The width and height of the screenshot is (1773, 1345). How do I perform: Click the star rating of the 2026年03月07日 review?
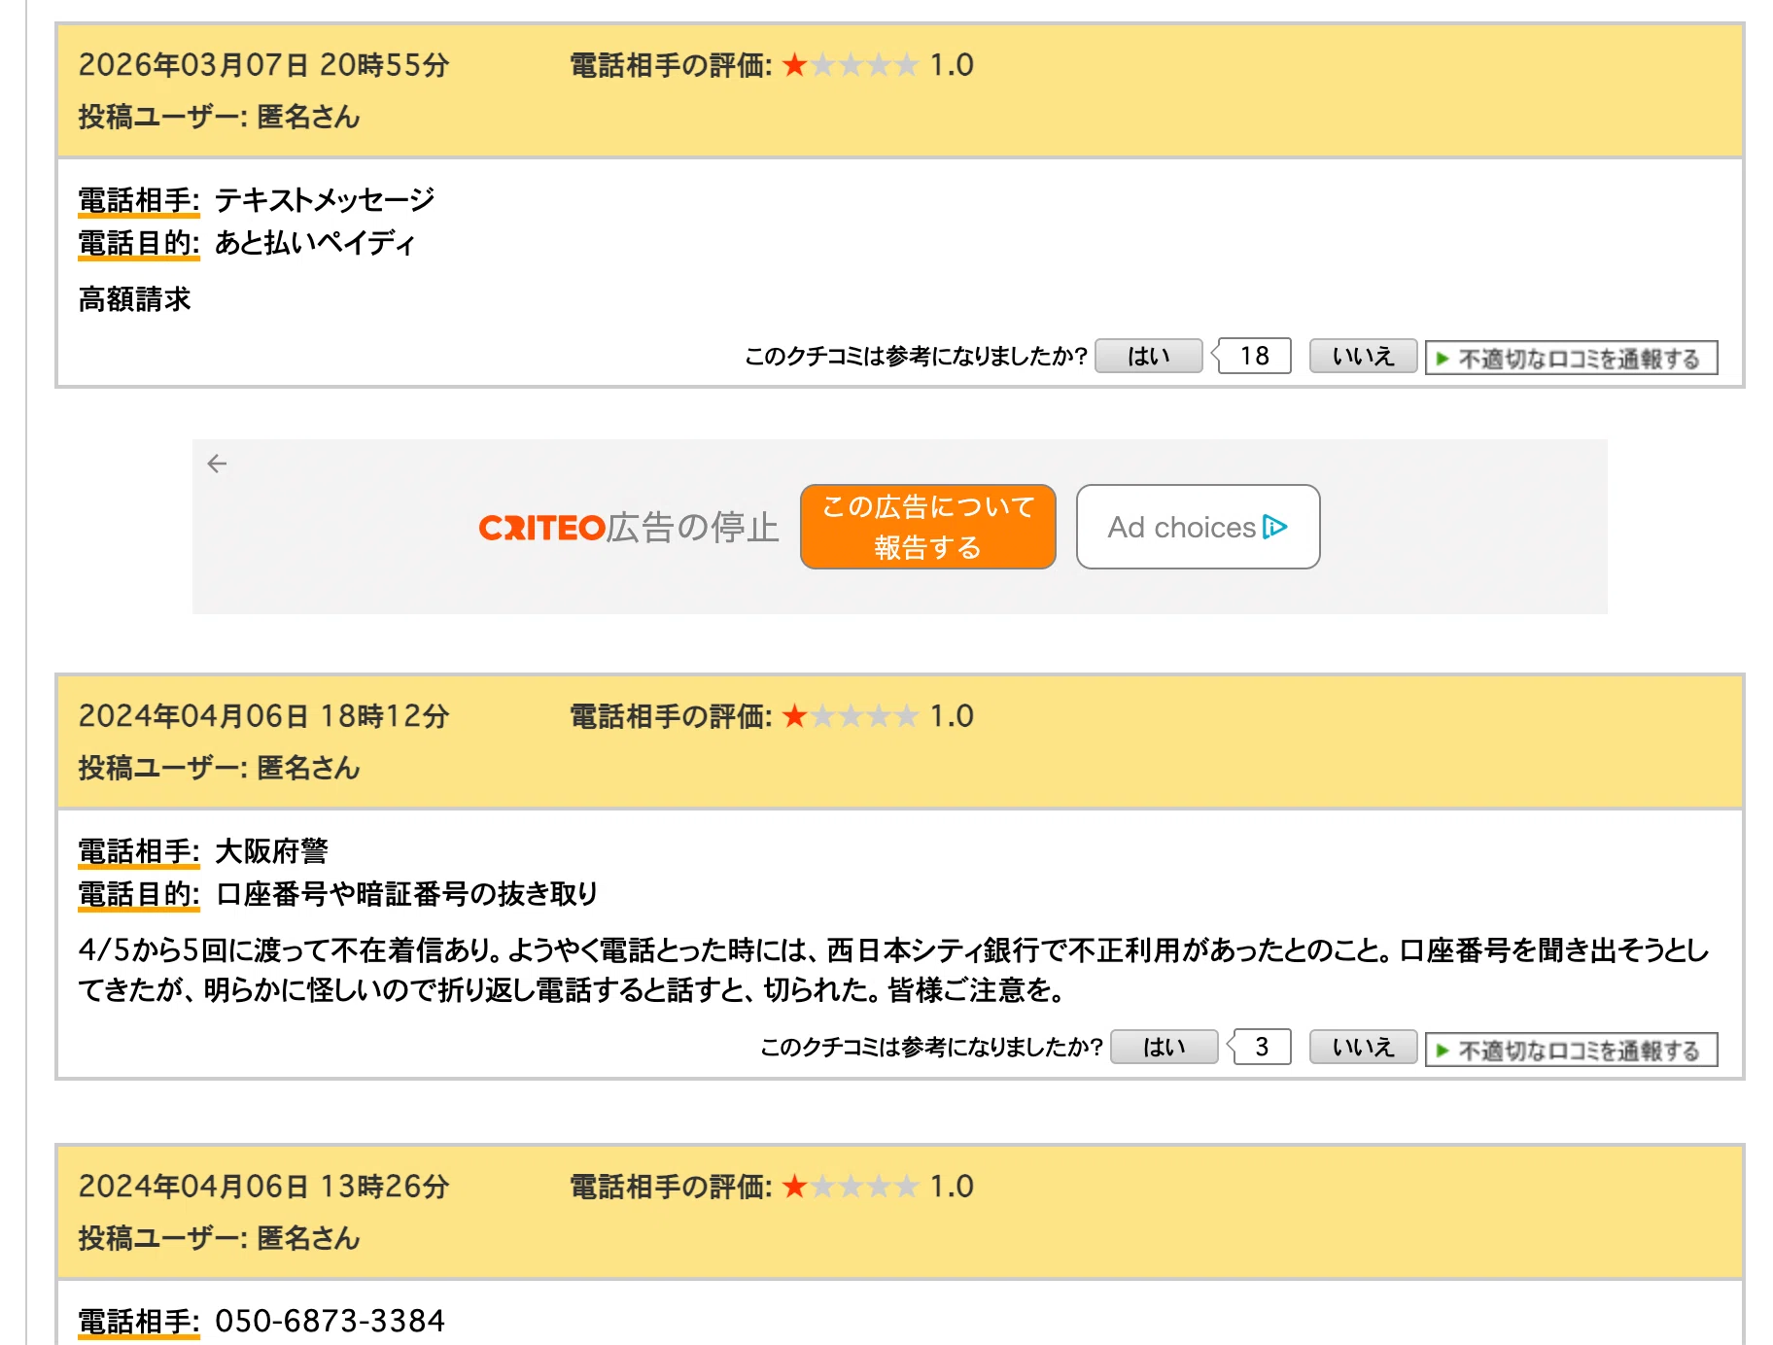click(x=850, y=65)
